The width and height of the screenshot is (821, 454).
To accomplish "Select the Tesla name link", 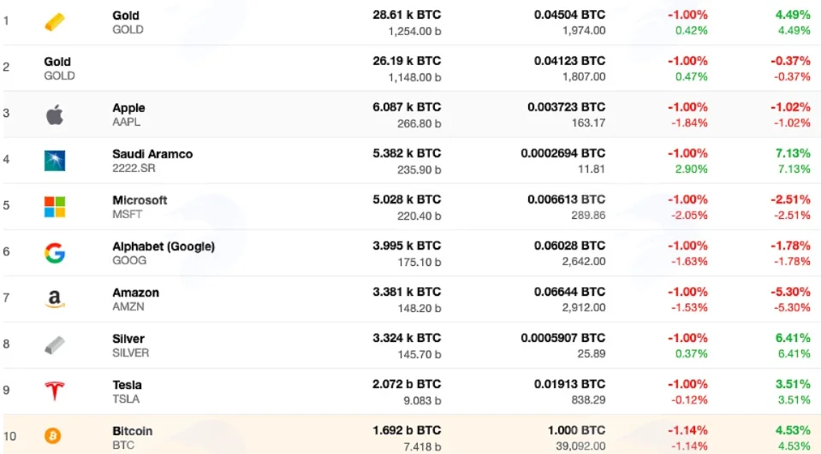I will click(x=127, y=385).
